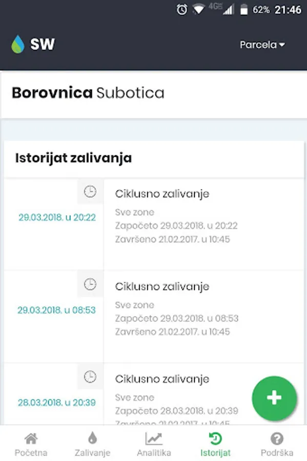Open Analitika via the chart icon

point(153,438)
